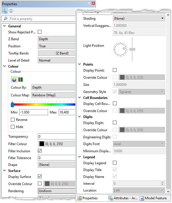Click the property view toggle icon in toolbar
This screenshot has height=203, width=172.
coord(5,11)
